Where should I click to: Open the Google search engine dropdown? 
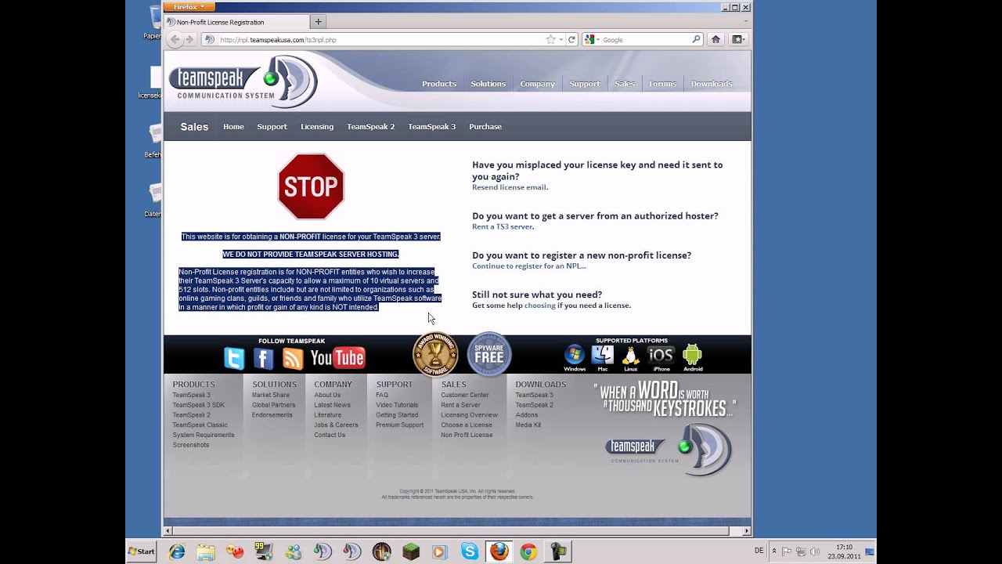pyautogui.click(x=592, y=39)
